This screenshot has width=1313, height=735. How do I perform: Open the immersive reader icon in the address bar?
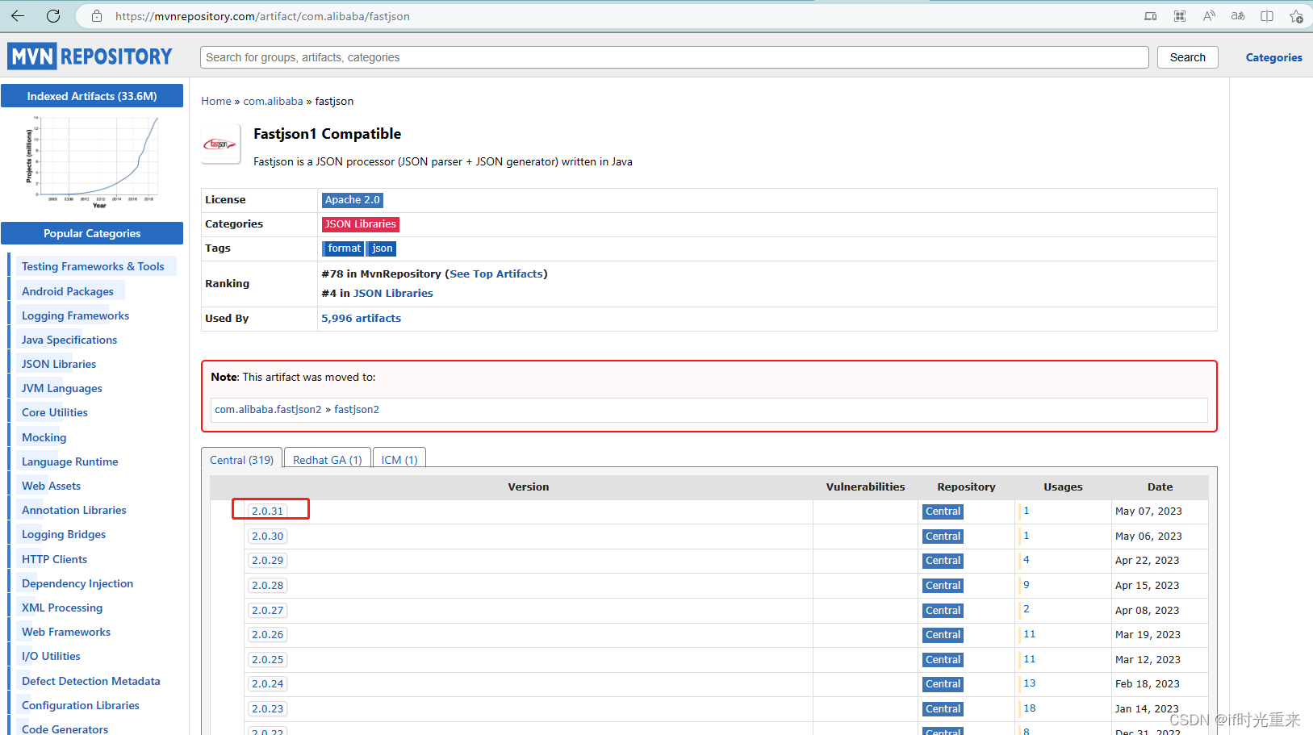pyautogui.click(x=1150, y=16)
